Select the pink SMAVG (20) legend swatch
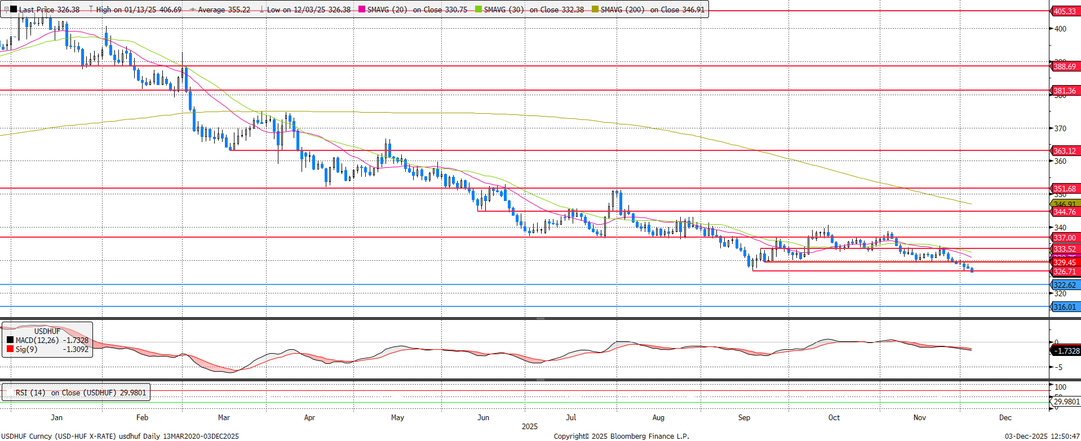Image resolution: width=1081 pixels, height=441 pixels. [x=362, y=10]
